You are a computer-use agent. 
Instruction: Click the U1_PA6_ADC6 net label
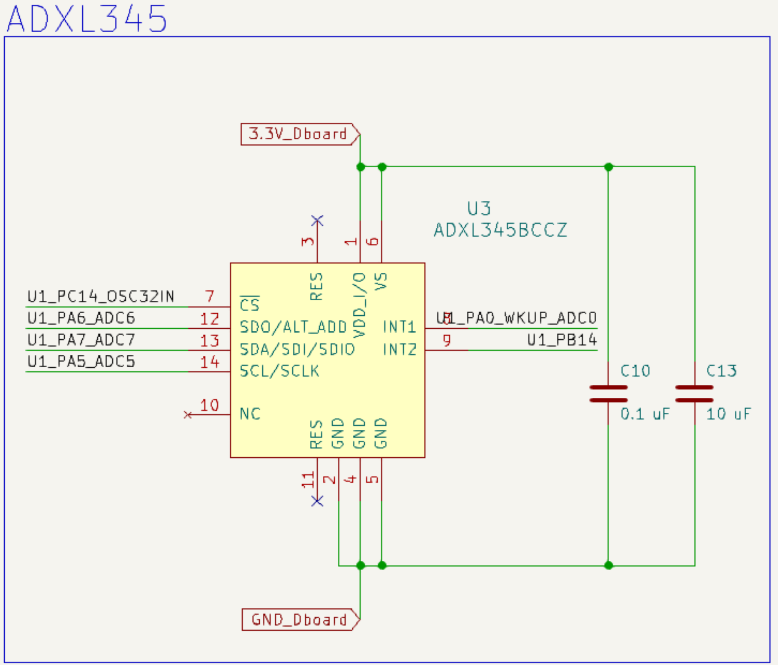coord(81,318)
